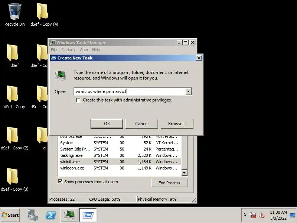
Task: Click the Show Desktop tray icon
Action: [x=293, y=215]
